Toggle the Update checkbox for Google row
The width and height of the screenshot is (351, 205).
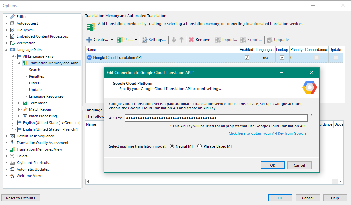pos(336,58)
